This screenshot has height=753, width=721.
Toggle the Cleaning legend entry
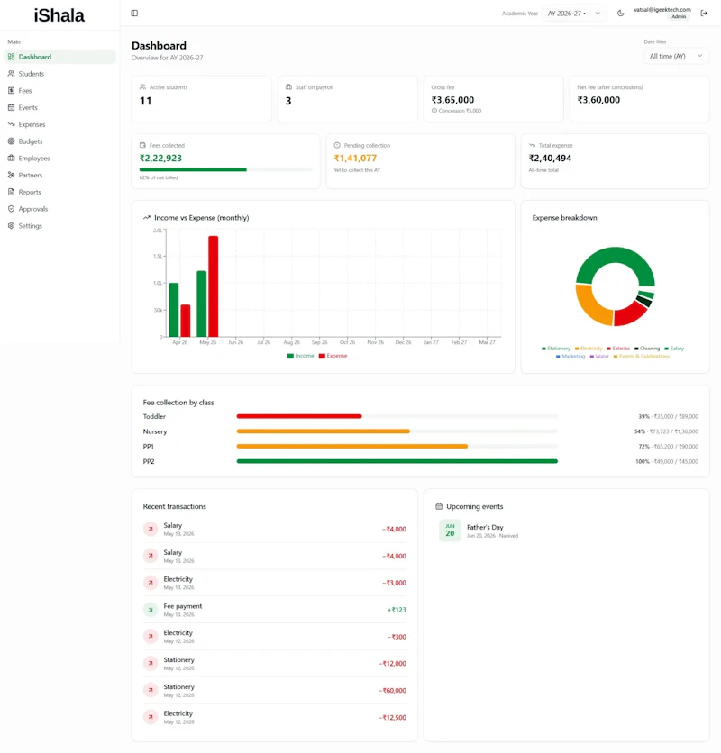[647, 349]
